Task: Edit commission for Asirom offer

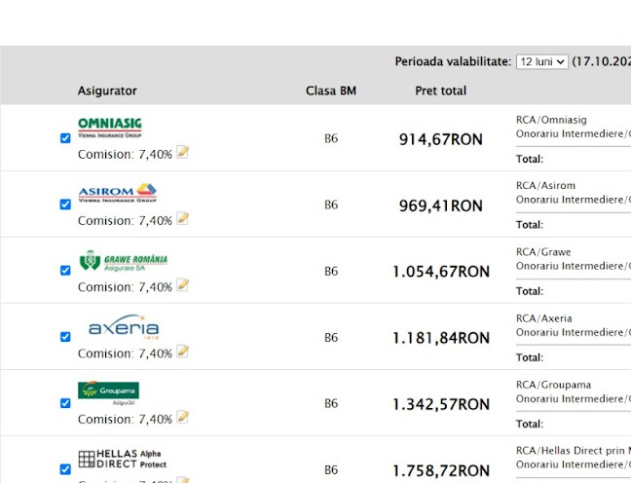Action: [182, 219]
